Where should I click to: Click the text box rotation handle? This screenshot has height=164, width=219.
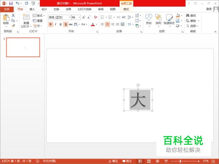[x=138, y=85]
